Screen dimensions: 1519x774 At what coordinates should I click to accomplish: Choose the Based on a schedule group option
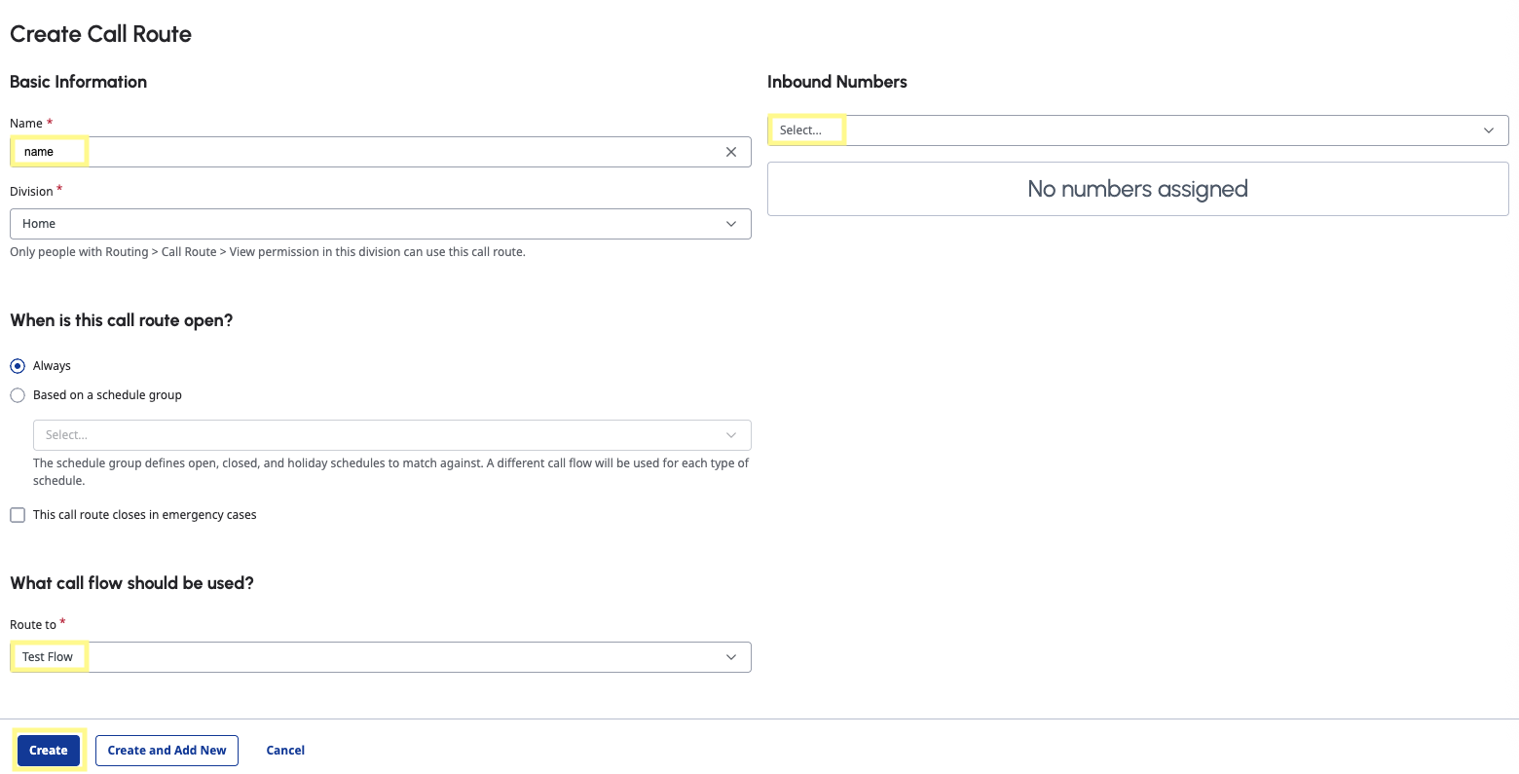point(18,395)
